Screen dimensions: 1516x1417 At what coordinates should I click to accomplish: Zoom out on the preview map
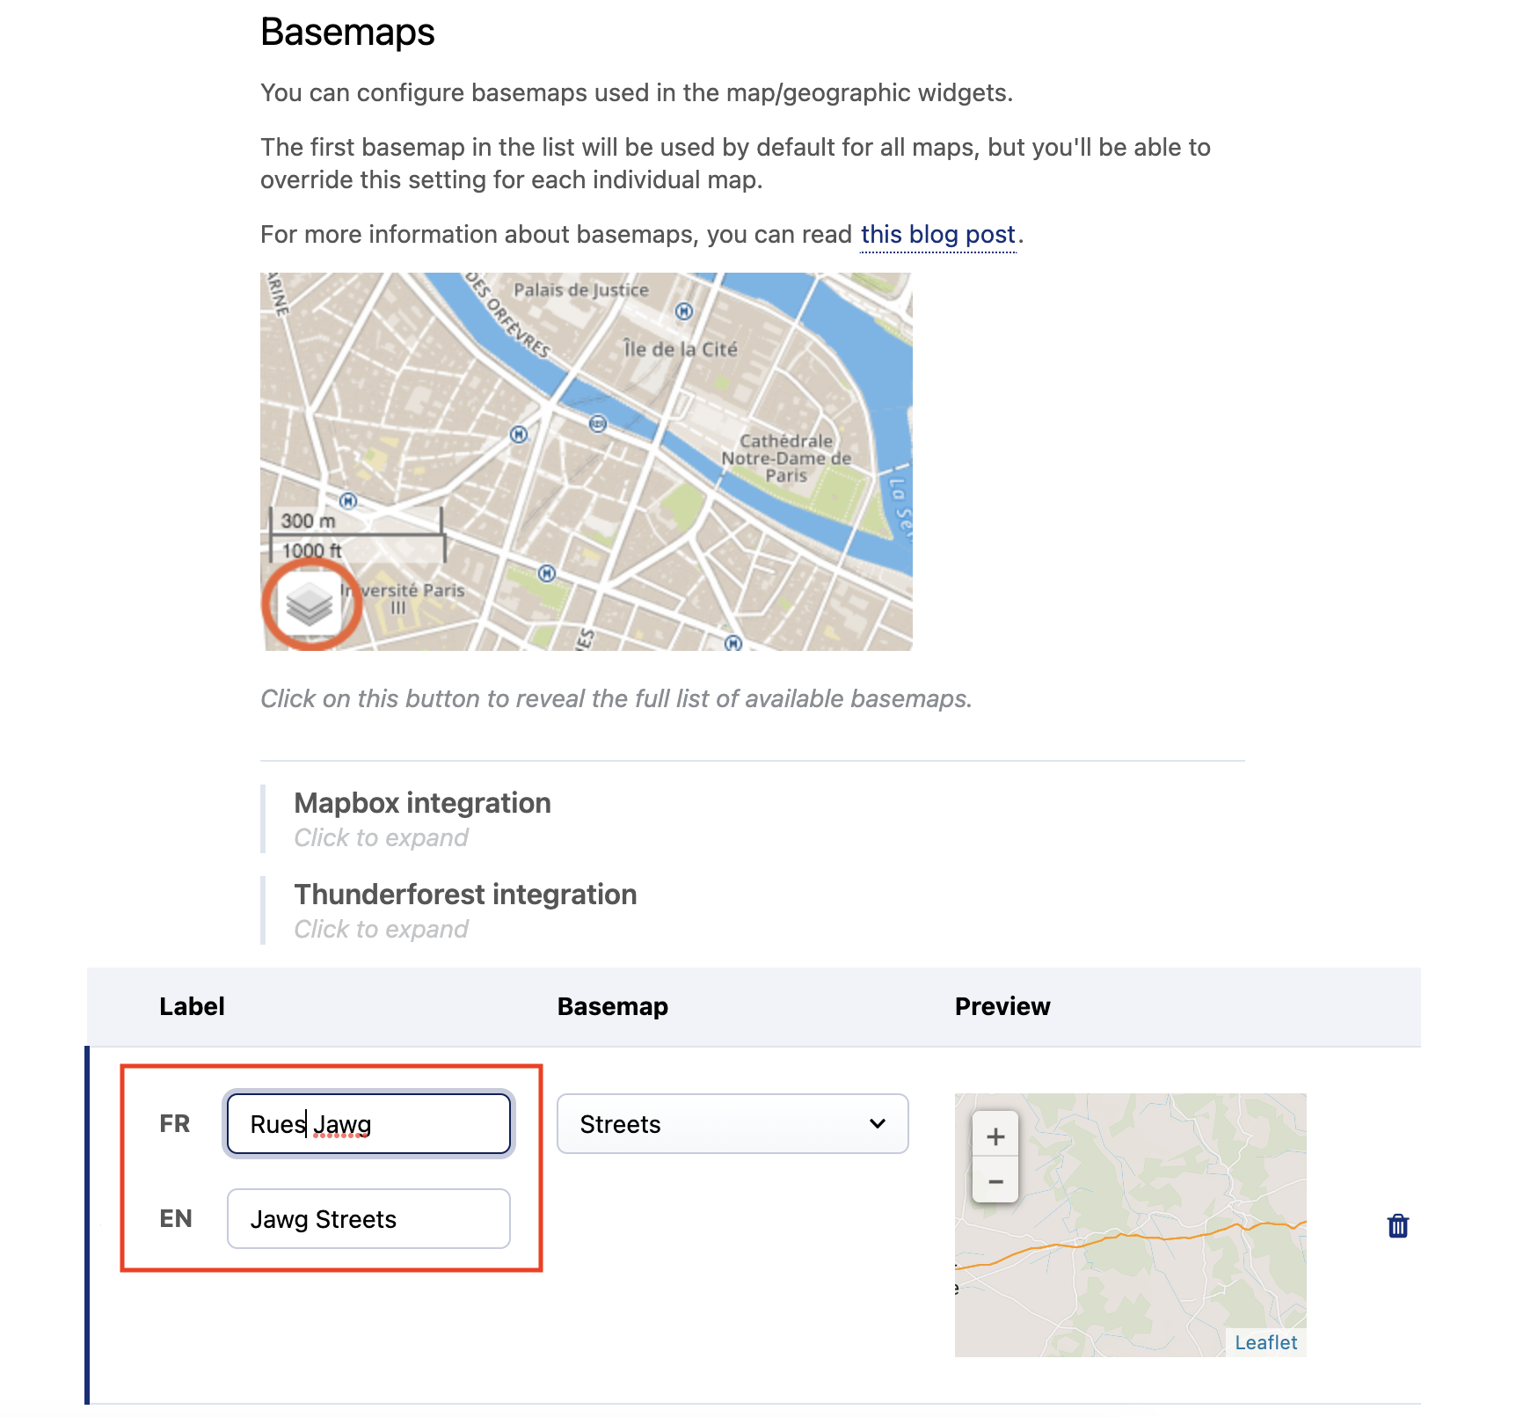pyautogui.click(x=995, y=1181)
